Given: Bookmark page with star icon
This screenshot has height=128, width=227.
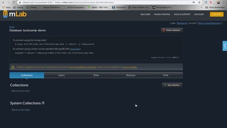Looking at the screenshot, I should (x=199, y=2).
